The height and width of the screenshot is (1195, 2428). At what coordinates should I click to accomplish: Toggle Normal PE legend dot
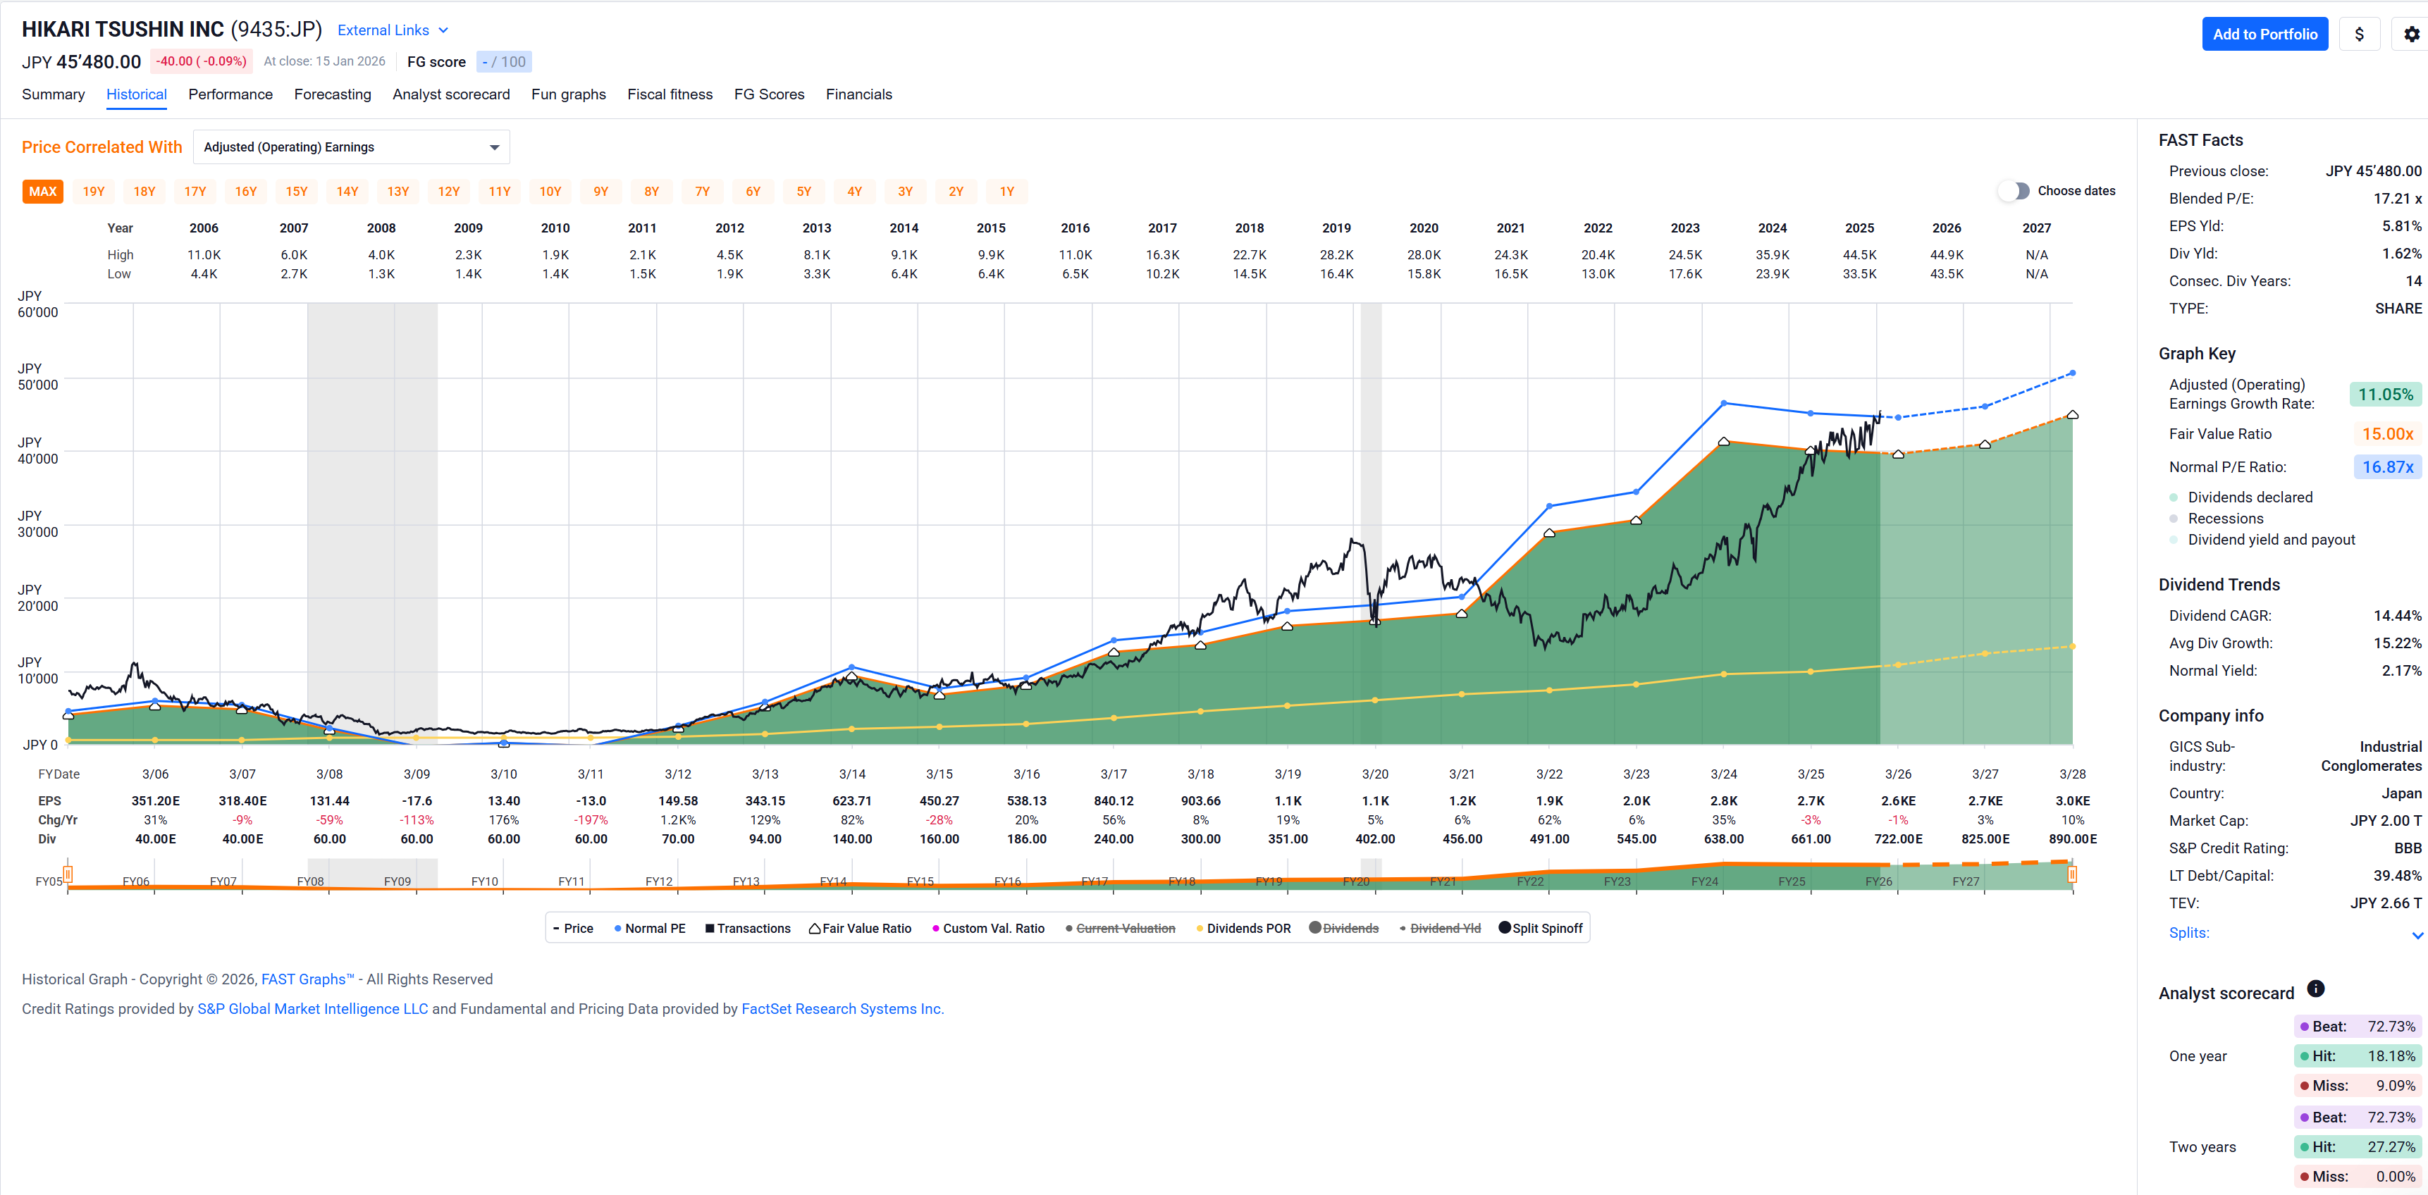click(x=617, y=928)
